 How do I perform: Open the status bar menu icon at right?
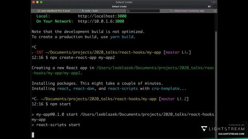pos(215,11)
